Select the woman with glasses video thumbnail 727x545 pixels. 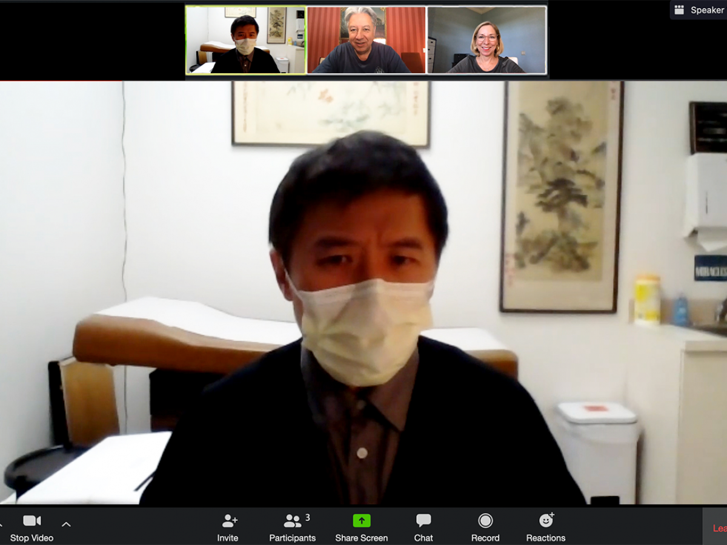[486, 40]
